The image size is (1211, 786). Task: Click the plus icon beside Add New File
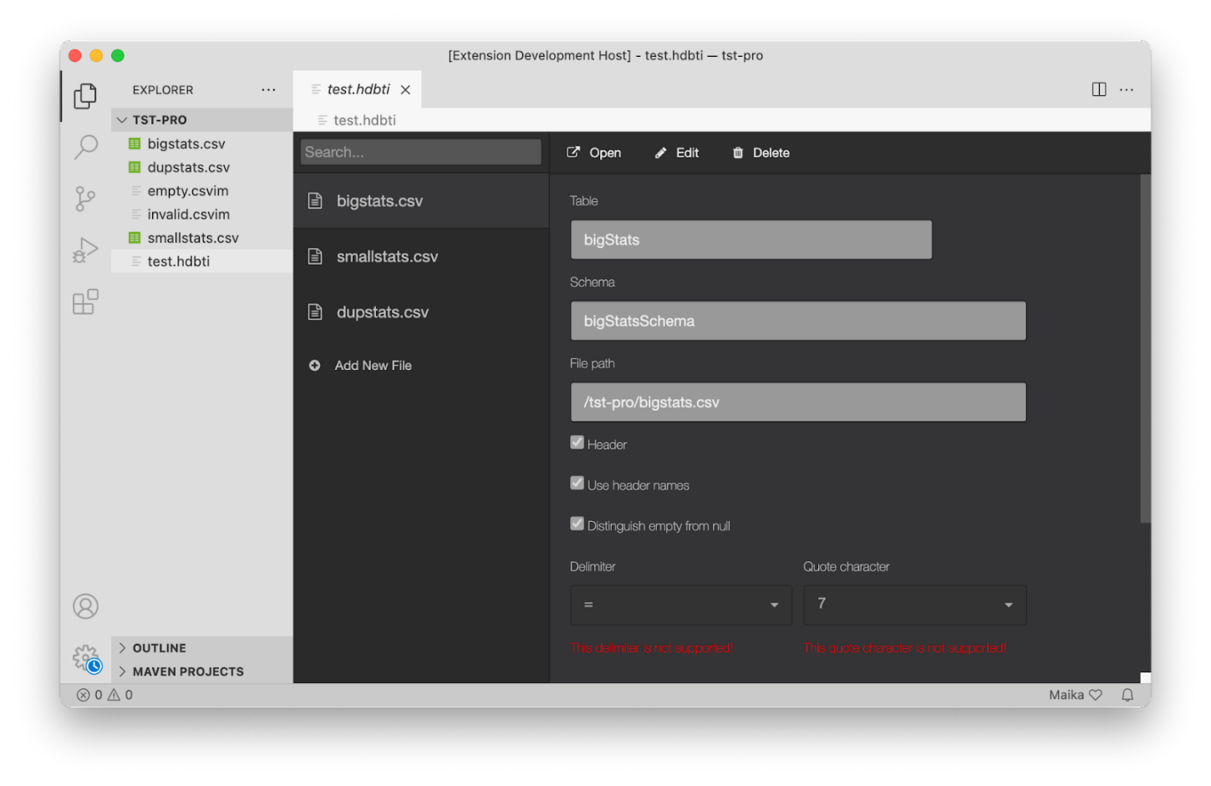[x=314, y=365]
